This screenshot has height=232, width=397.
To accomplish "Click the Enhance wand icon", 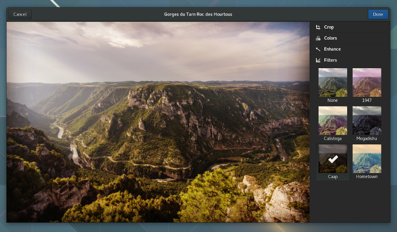I will click(x=318, y=49).
